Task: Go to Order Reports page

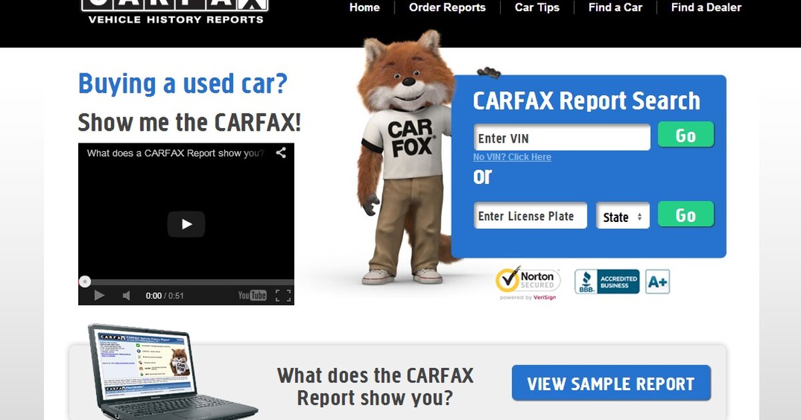Action: [447, 8]
